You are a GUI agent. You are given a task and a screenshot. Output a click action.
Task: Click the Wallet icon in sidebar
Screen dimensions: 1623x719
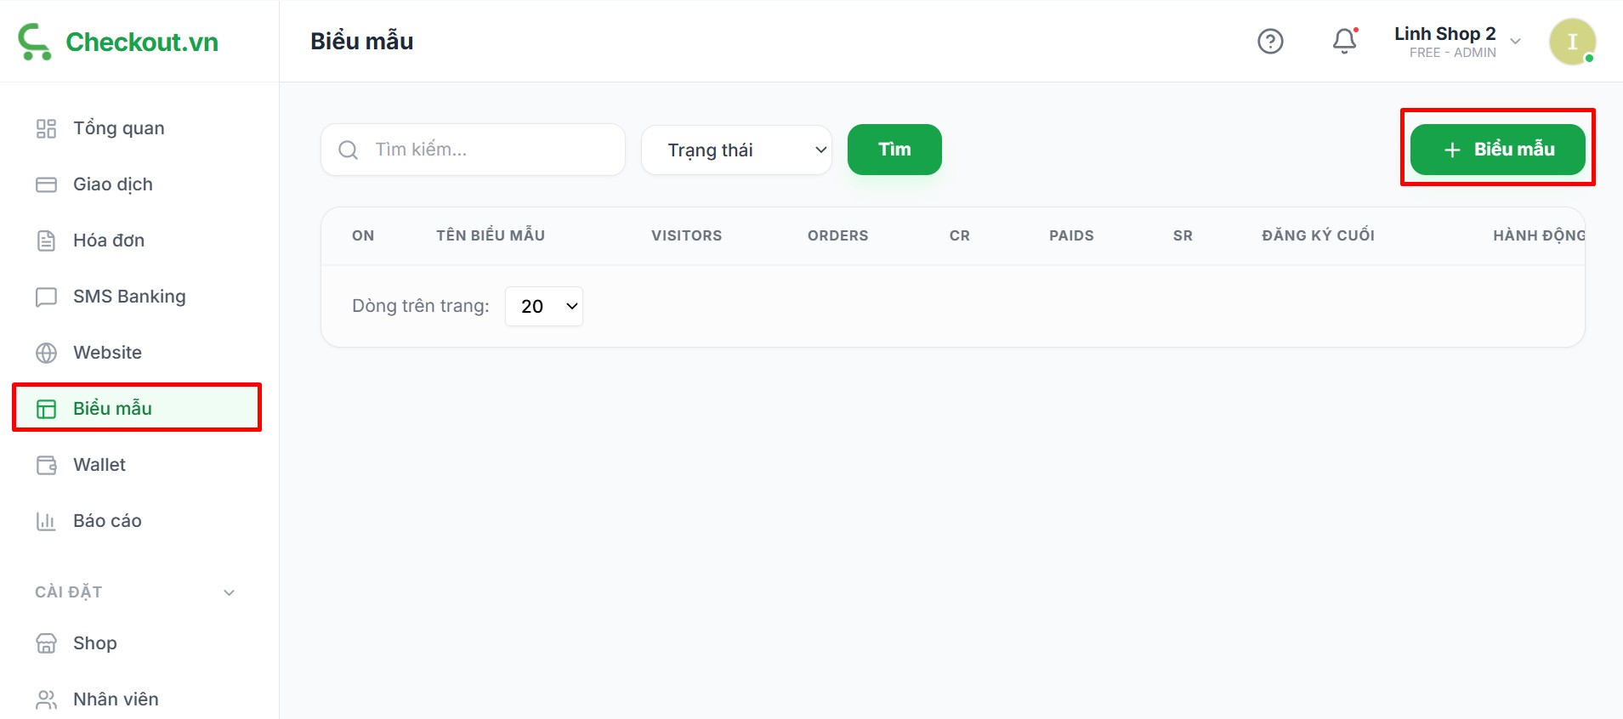[46, 465]
